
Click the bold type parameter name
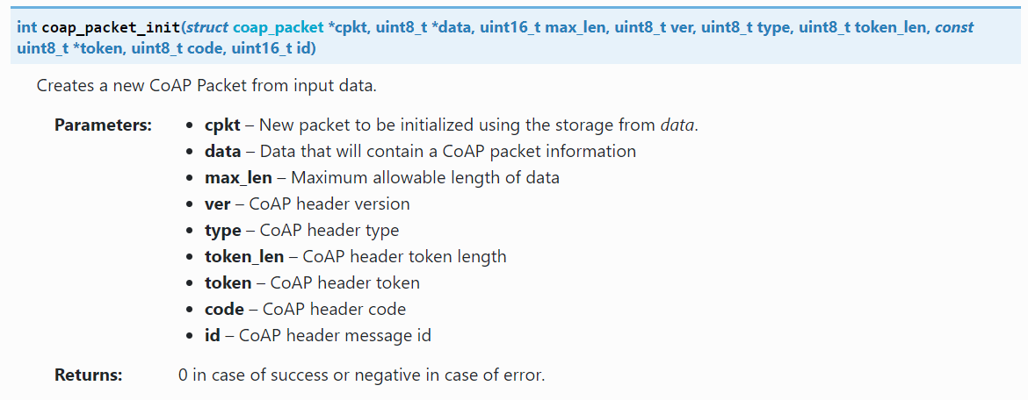222,231
